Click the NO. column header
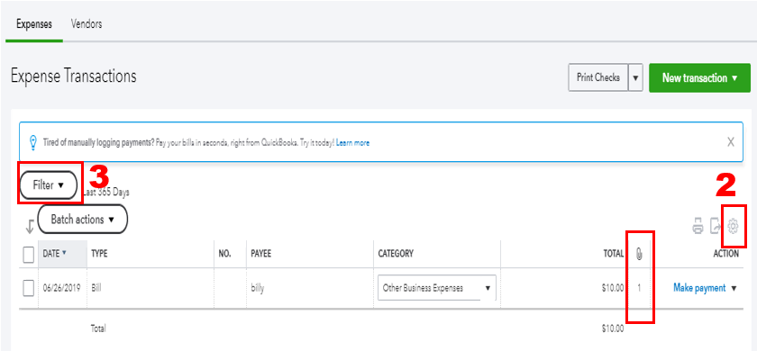 click(225, 254)
